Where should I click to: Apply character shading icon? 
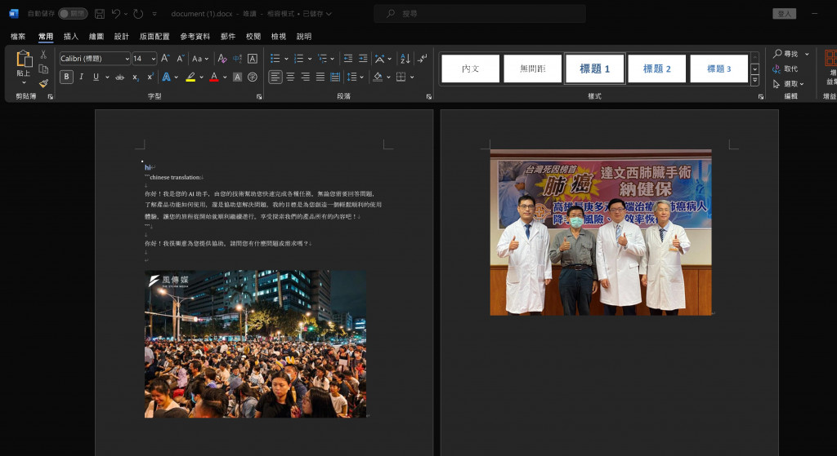[238, 77]
